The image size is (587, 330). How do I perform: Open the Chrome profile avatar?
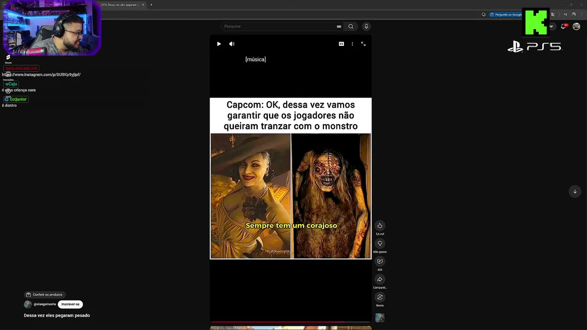tap(573, 15)
